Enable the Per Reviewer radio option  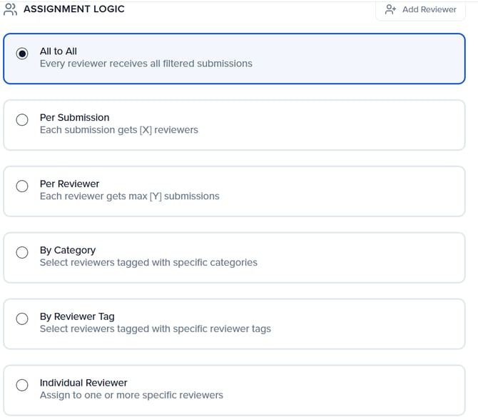(23, 186)
